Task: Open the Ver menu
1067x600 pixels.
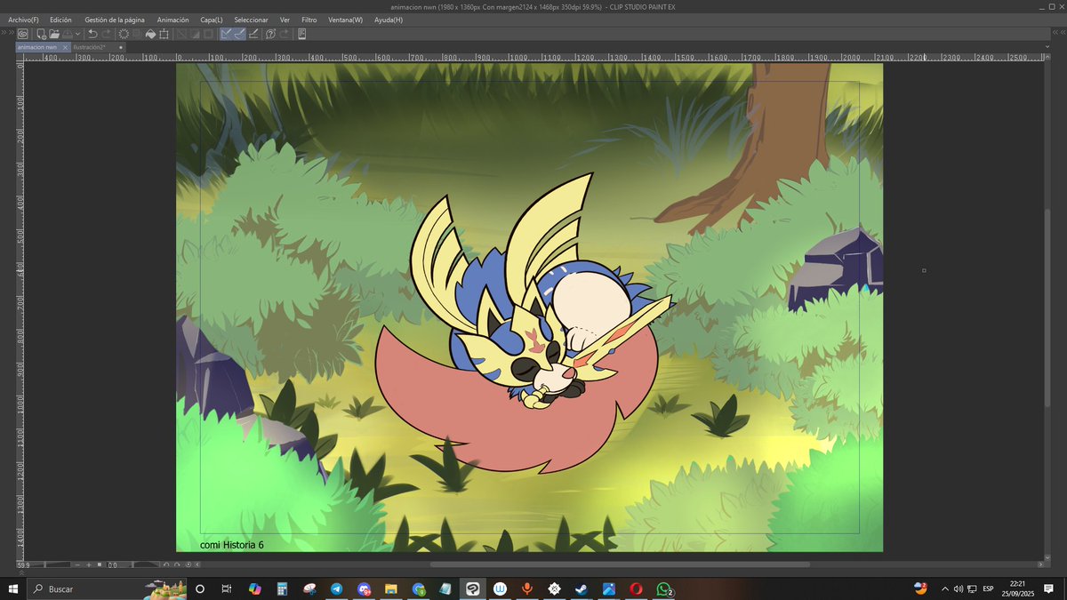Action: (x=285, y=20)
